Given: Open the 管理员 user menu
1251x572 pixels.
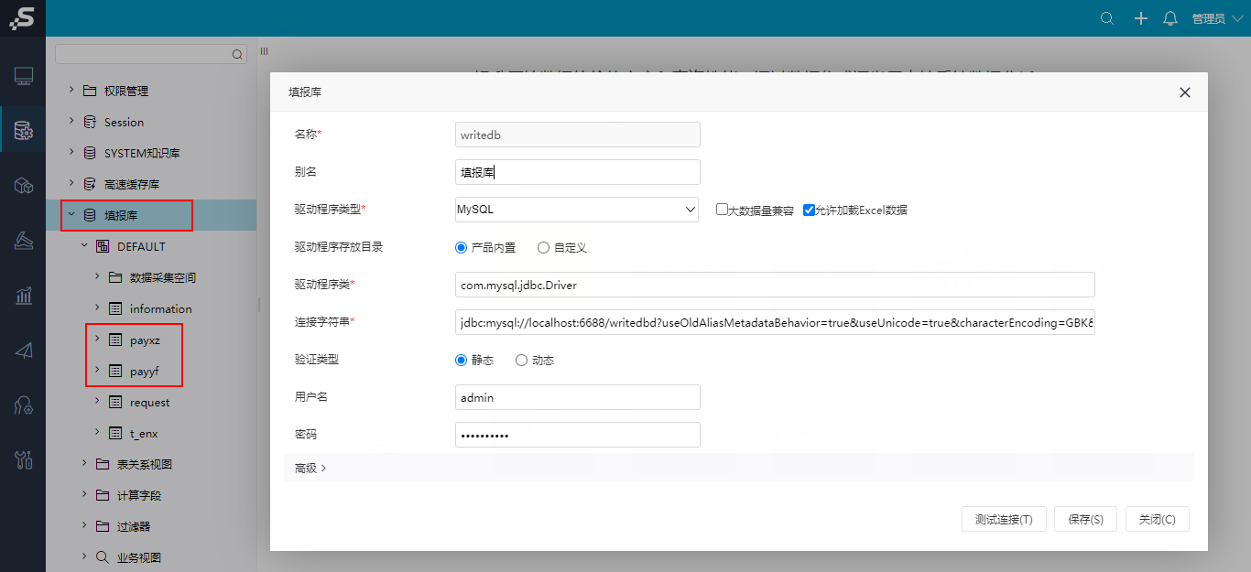Looking at the screenshot, I should pyautogui.click(x=1216, y=18).
